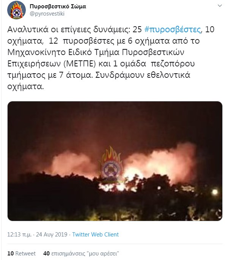Open the attached wildfire night photo
This screenshot has height=260, width=228.
tap(115, 161)
